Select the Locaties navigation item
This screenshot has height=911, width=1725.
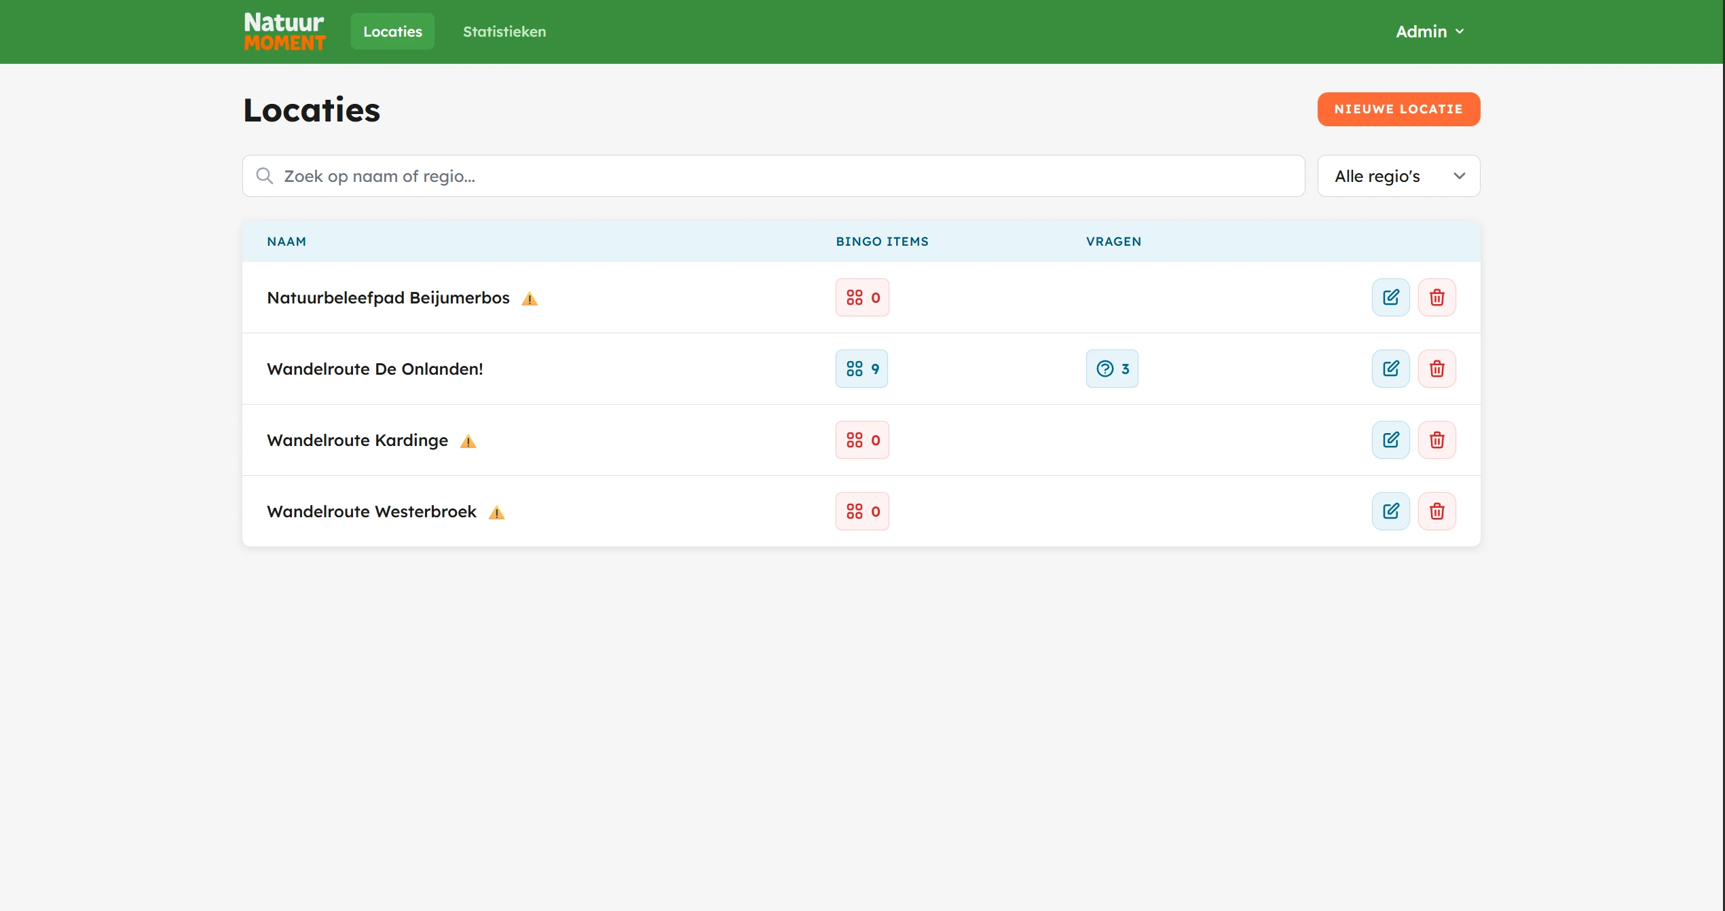point(392,31)
